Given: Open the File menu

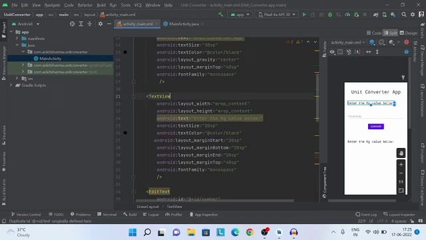Looking at the screenshot, I should (15, 5).
